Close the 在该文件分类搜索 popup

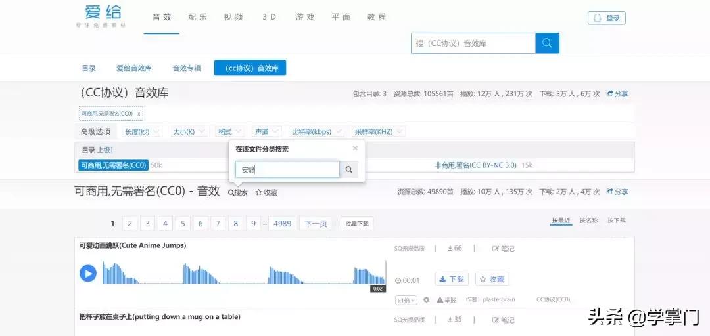(355, 148)
